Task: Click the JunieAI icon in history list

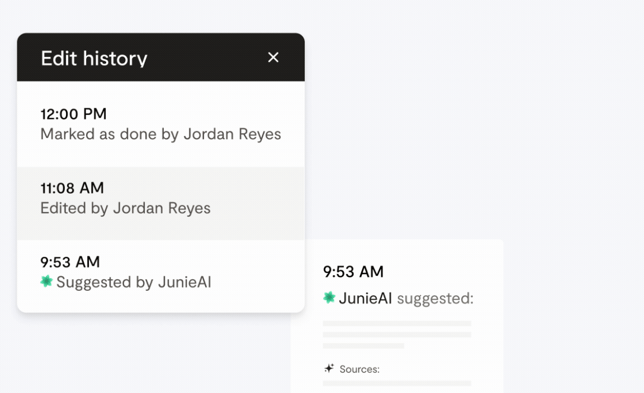Action: click(x=46, y=282)
